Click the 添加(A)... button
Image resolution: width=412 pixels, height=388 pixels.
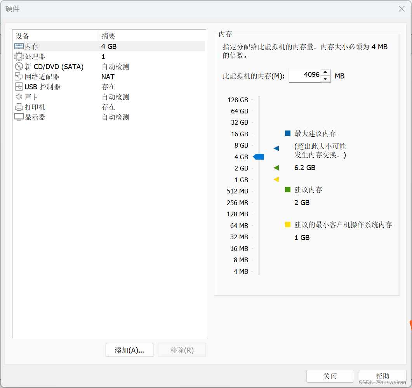[x=129, y=350]
